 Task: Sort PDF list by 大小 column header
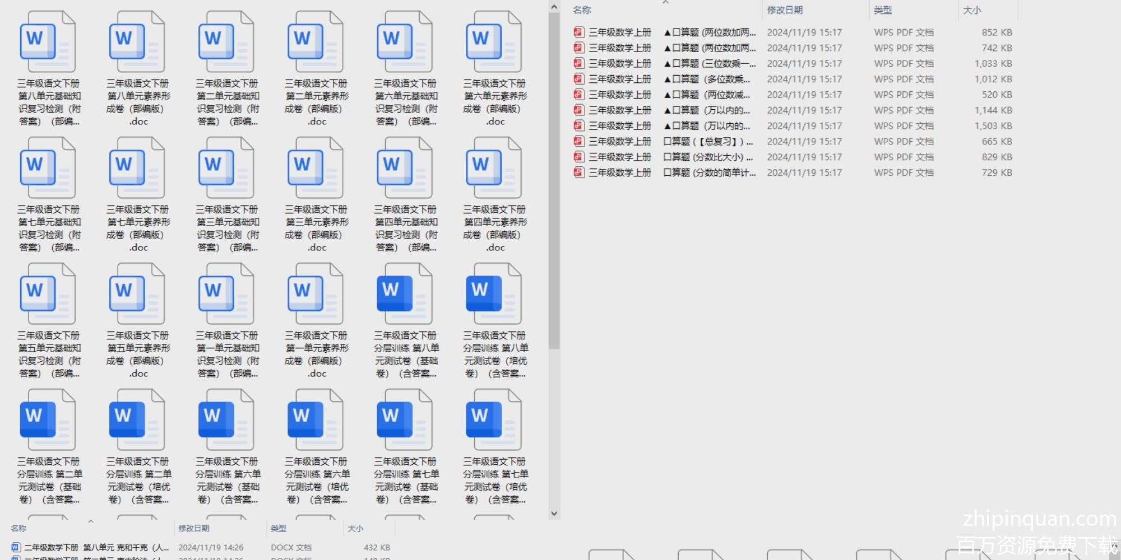pos(972,10)
